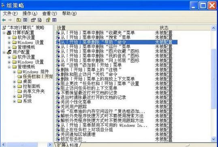This screenshot has width=218, height=147.
Task: Expand the 网络 tree node
Action: click(14, 96)
